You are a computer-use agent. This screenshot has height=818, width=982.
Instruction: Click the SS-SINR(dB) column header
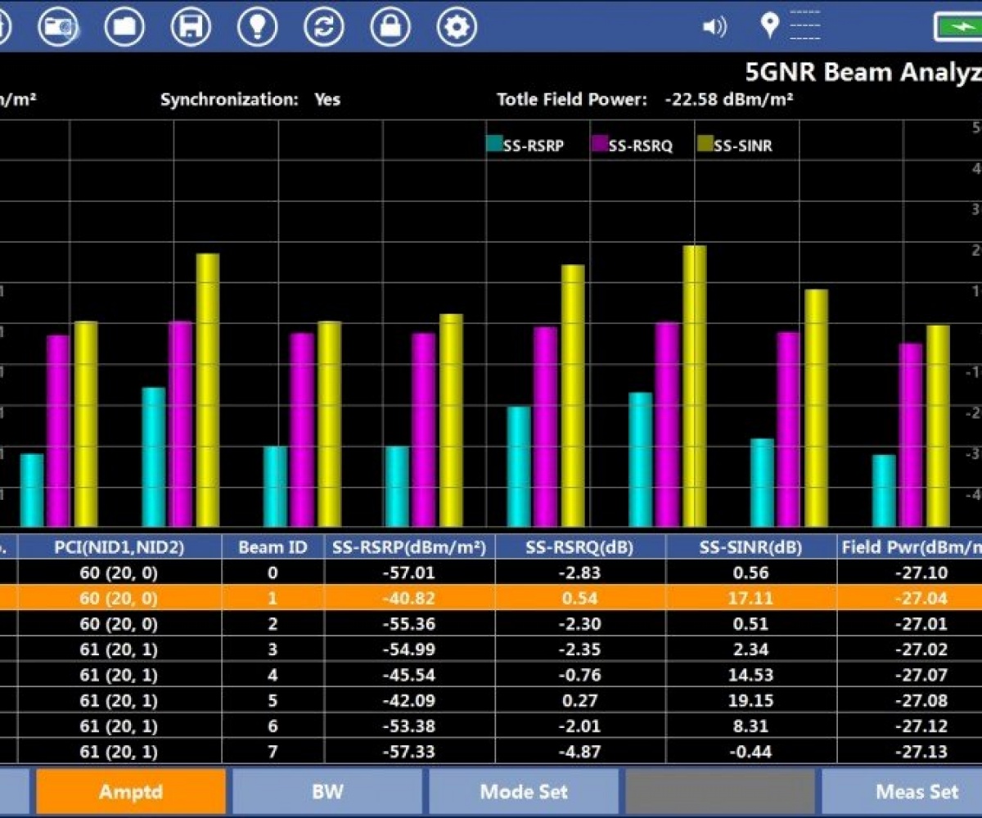click(751, 547)
